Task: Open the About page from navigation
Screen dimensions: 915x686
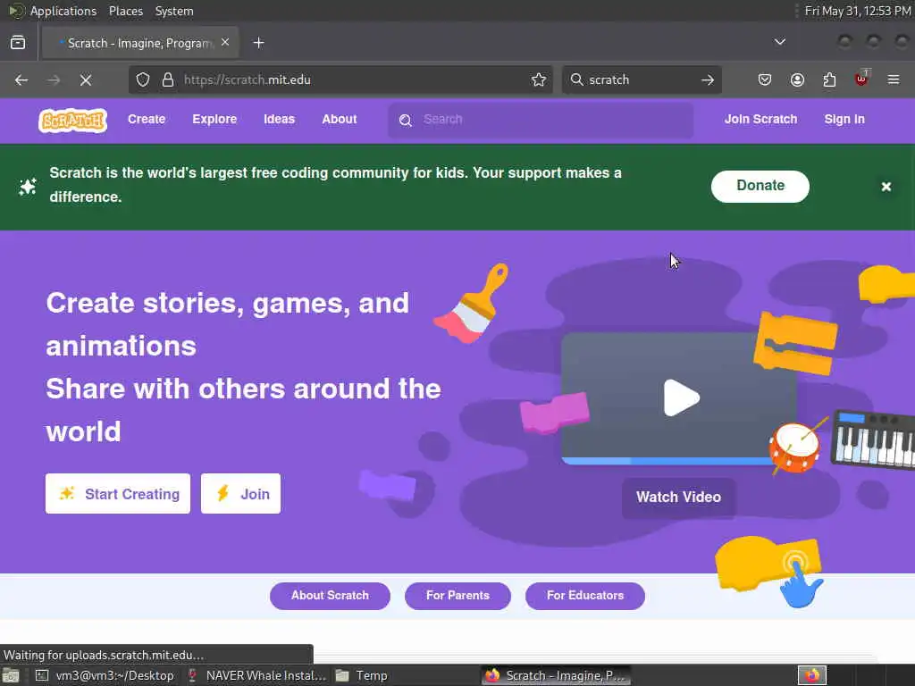Action: tap(339, 119)
